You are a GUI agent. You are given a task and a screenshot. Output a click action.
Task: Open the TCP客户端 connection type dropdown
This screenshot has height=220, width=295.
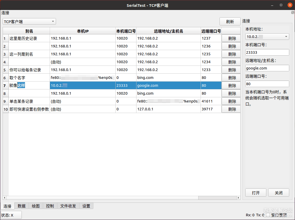click(29, 21)
